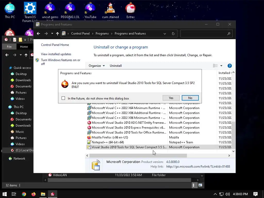Open File tab in File Explorer
264x198 pixels.
point(9,47)
